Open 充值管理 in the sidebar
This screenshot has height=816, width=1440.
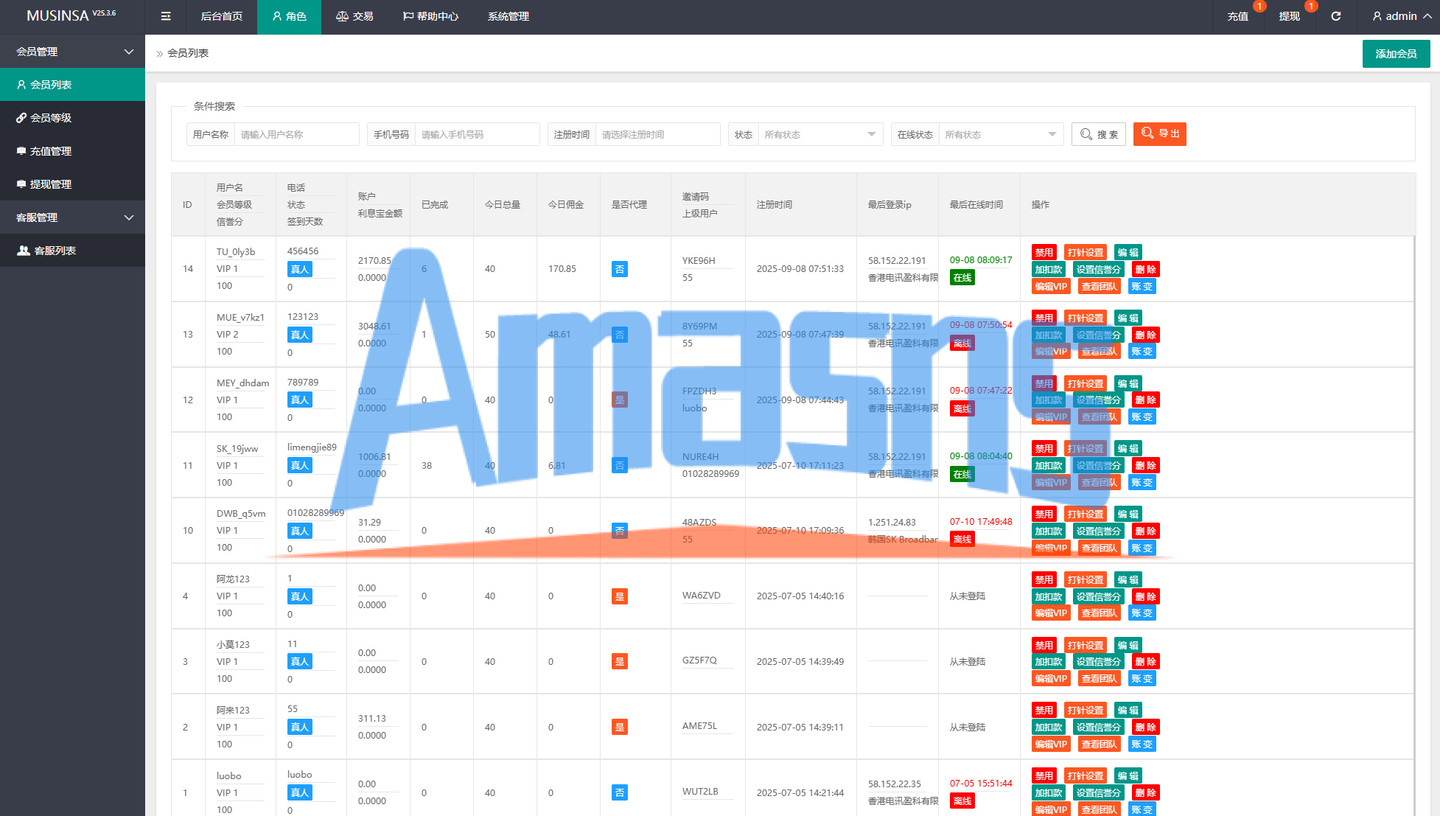(50, 151)
